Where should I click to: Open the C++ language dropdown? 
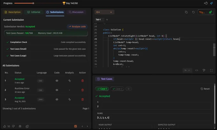coord(104,12)
